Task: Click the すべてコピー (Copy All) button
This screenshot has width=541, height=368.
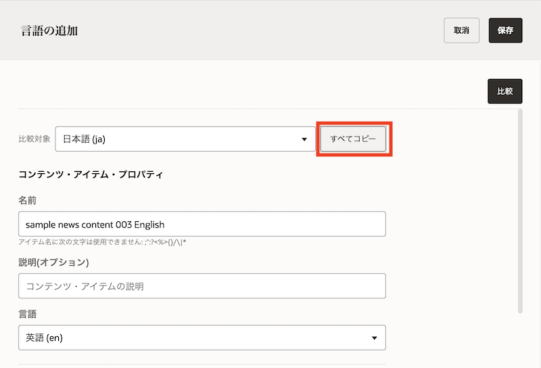Action: click(353, 139)
